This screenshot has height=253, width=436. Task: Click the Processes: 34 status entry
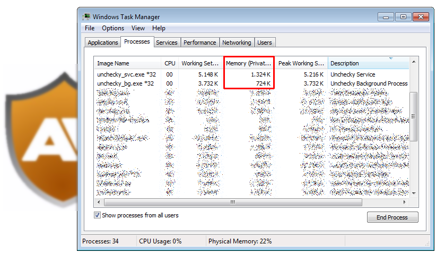[x=100, y=241]
